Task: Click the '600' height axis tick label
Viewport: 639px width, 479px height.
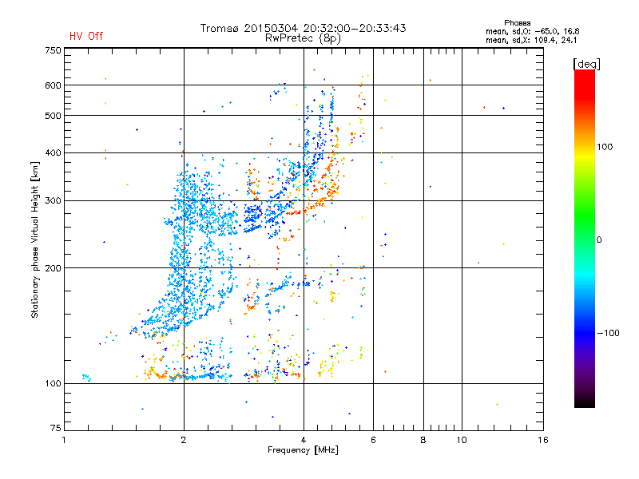Action: 53,85
